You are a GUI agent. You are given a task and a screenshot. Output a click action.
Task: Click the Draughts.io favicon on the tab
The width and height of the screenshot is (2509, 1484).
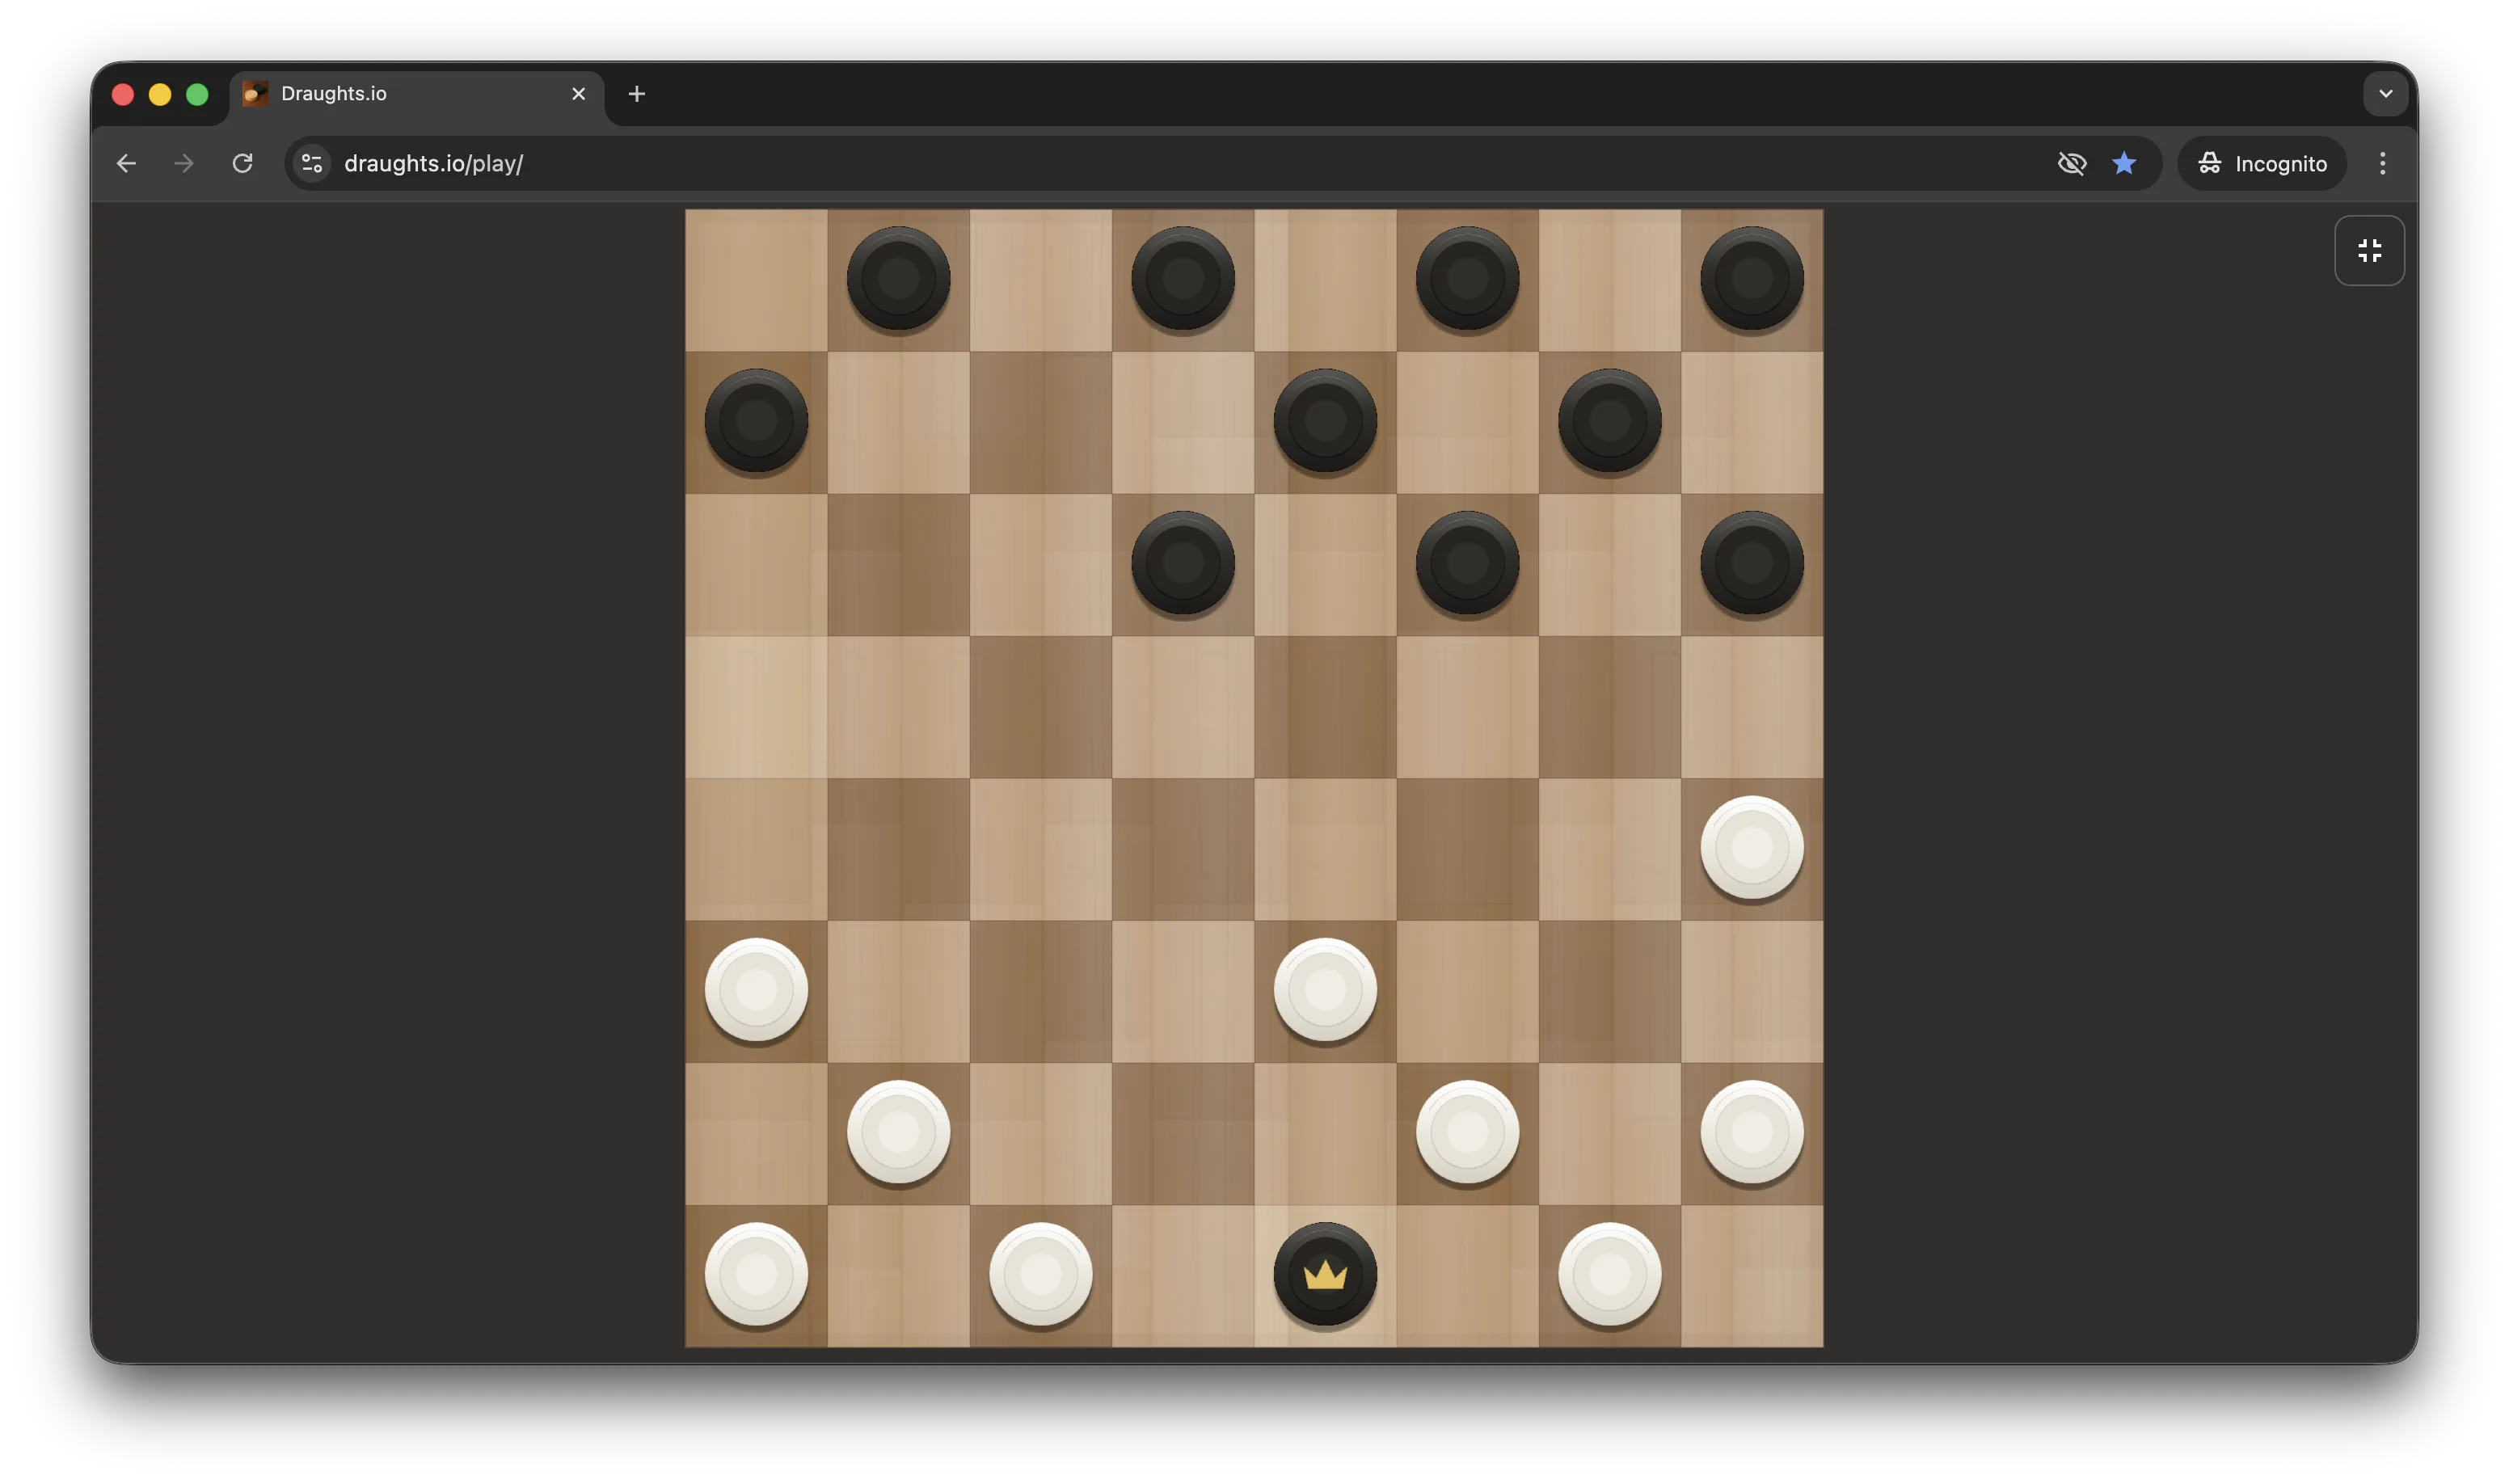tap(254, 93)
